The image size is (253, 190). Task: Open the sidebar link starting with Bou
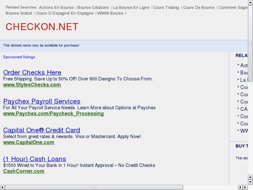[244, 73]
